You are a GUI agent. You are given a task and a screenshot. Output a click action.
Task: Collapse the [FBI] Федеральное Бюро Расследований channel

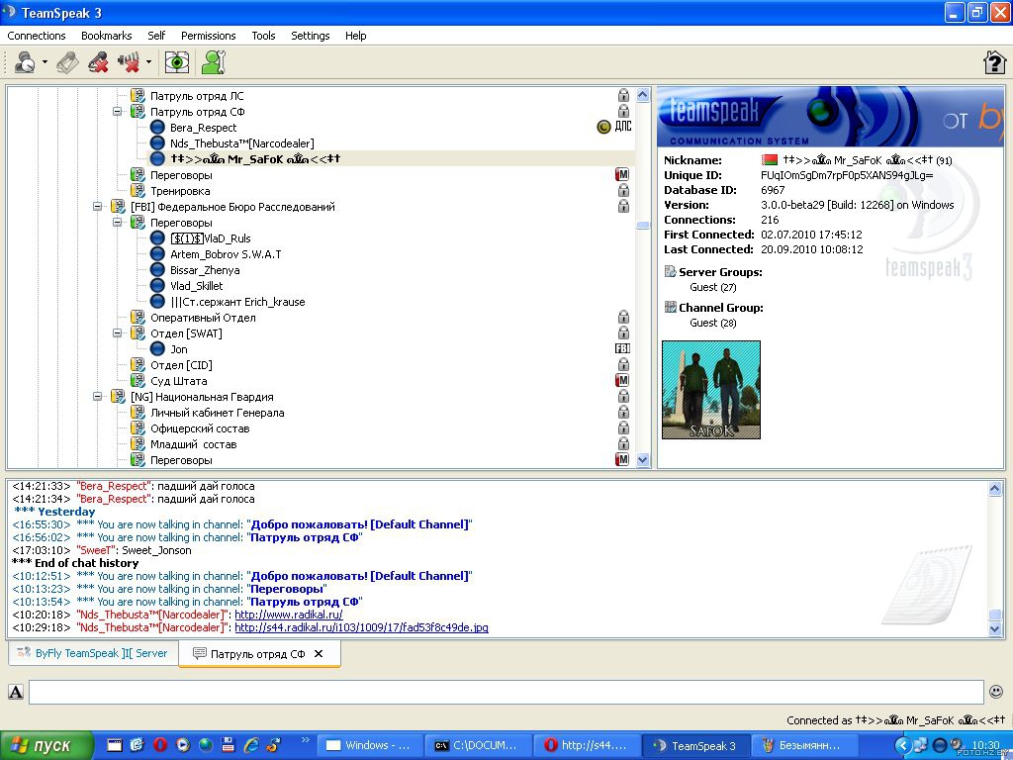(x=97, y=207)
